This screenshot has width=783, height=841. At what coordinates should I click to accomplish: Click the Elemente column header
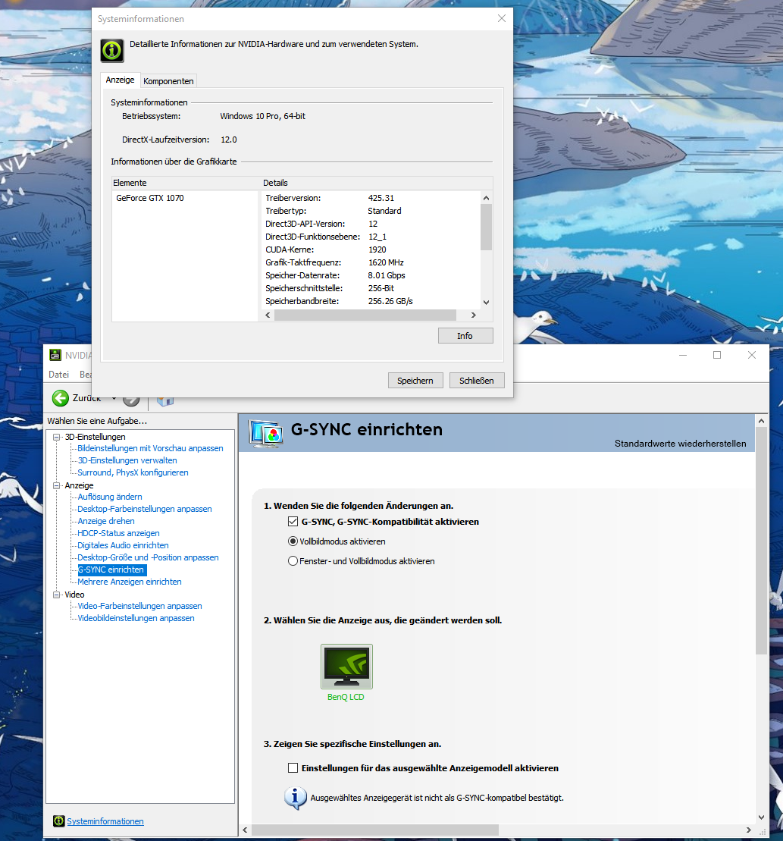186,183
